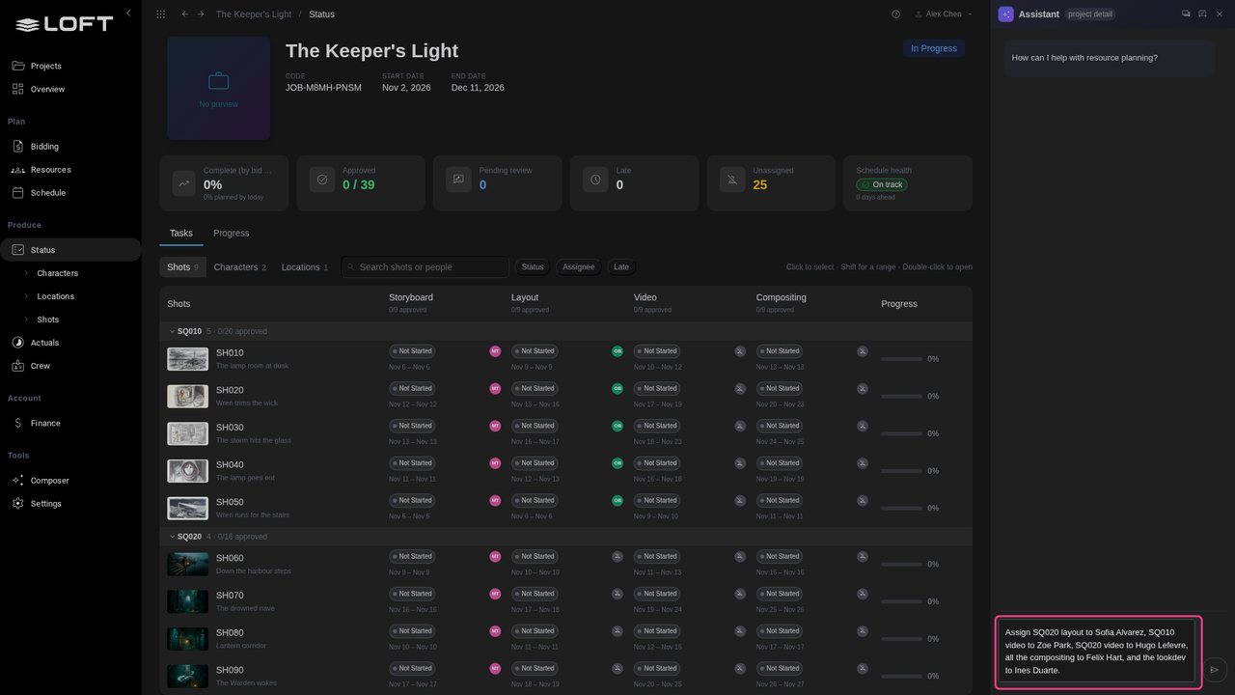This screenshot has width=1235, height=695.
Task: Collapse the sidebar with the chevron
Action: pos(128,14)
